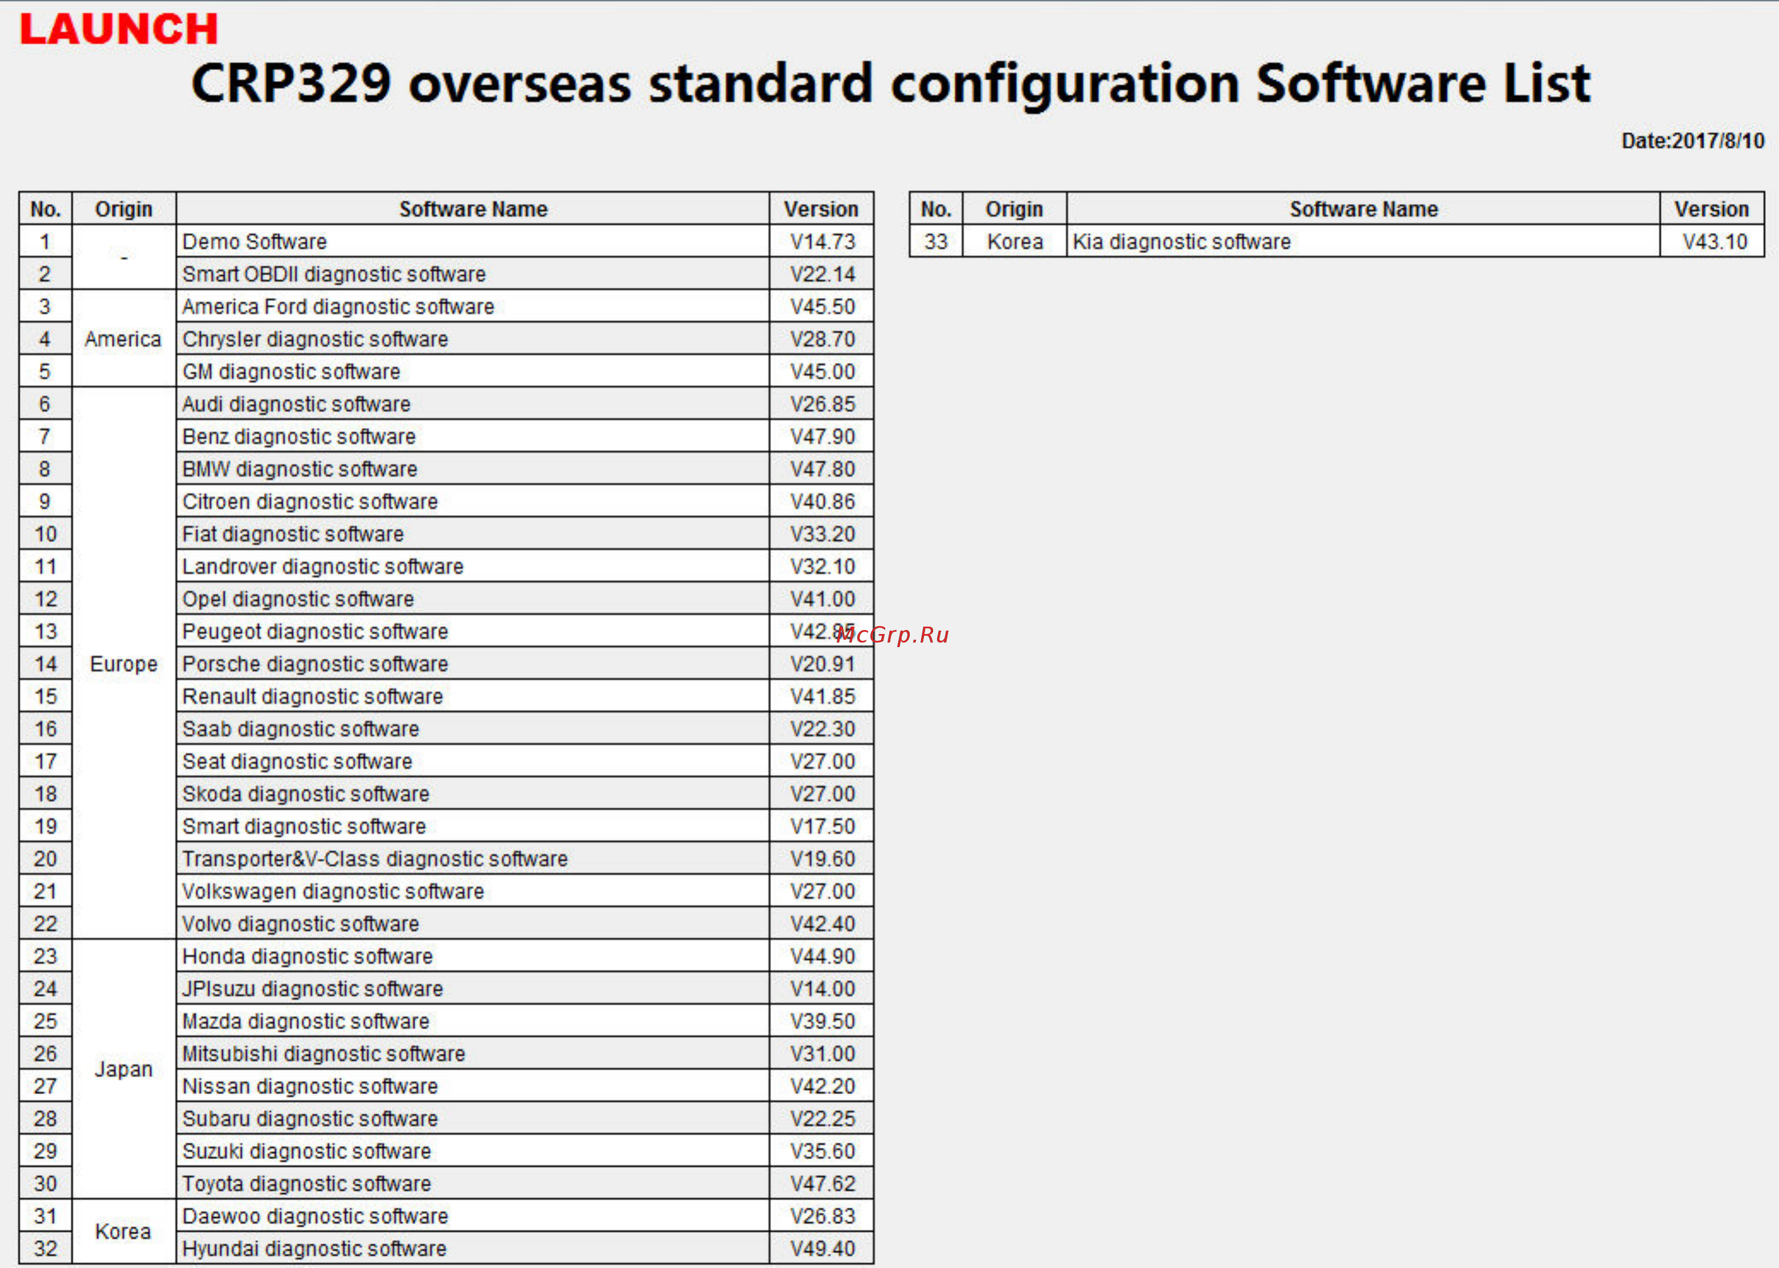Click the right table Software Name header
The width and height of the screenshot is (1779, 1268).
coord(1363,209)
